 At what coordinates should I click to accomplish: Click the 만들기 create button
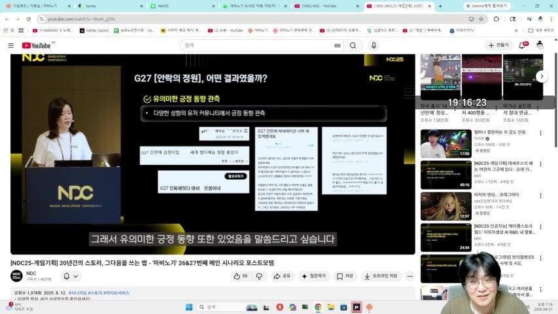tap(498, 45)
